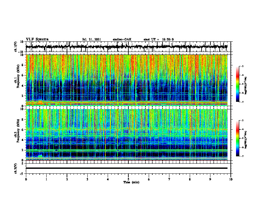Click the ch.1 spectrogram color scale bar
The height and width of the screenshot is (201, 260).
(x=237, y=84)
